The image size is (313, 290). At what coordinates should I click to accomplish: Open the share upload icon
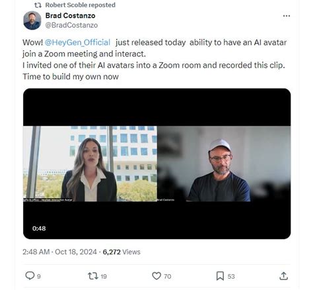[x=283, y=276]
